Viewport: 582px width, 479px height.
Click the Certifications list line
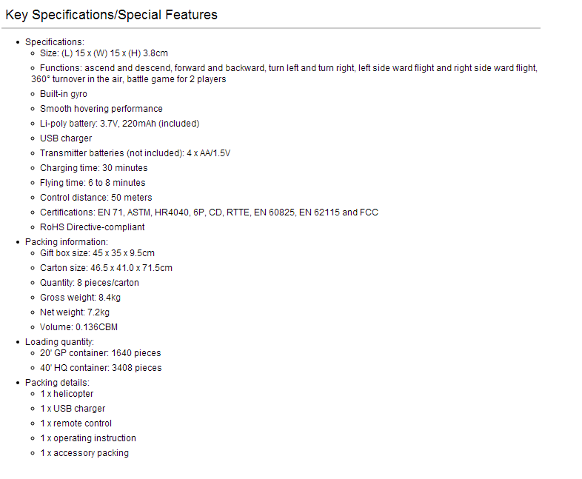[209, 212]
